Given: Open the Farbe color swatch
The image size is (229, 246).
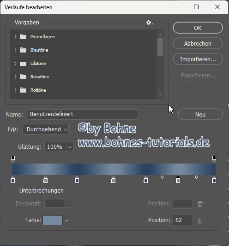Looking at the screenshot, I should coord(53,220).
